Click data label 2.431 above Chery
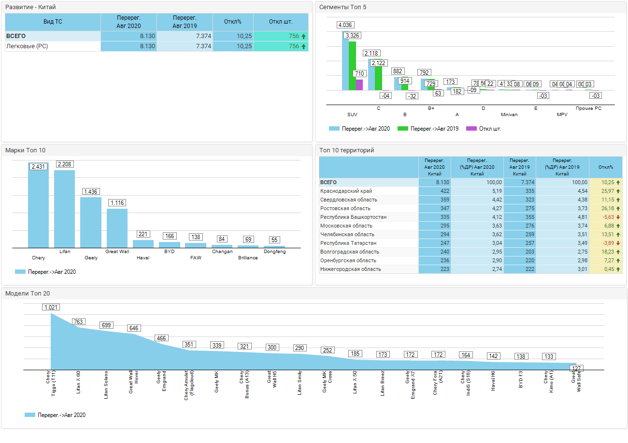Viewport: 628px width, 443px height. [x=38, y=166]
